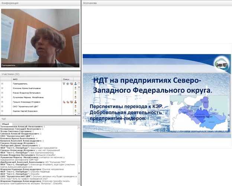
Task: Select participant name Кожан Владимир Витальевич
Action: click(x=27, y=93)
